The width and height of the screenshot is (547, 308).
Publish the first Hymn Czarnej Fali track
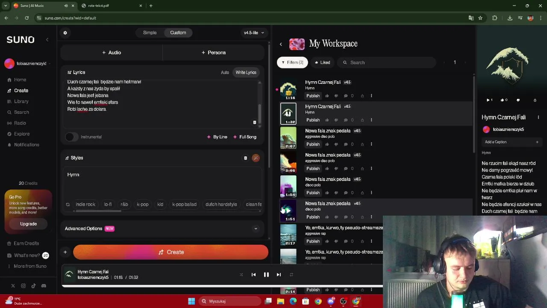(x=313, y=96)
